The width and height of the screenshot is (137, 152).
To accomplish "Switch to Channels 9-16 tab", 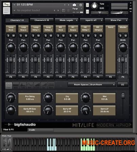I will coord(42,20).
